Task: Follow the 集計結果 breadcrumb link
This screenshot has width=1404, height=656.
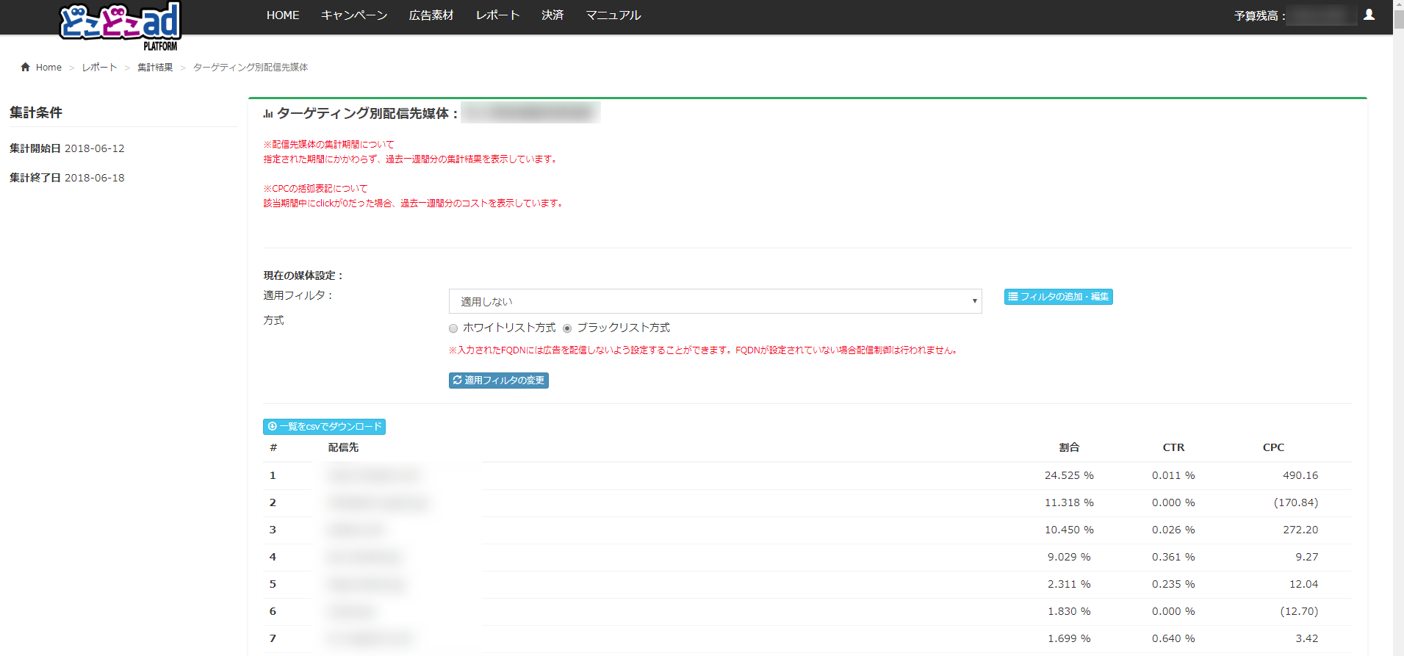Action: [155, 68]
